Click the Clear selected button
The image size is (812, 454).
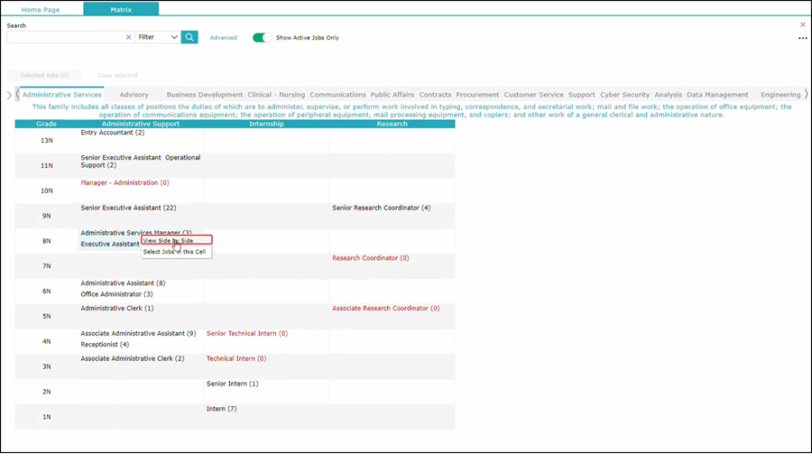point(117,76)
